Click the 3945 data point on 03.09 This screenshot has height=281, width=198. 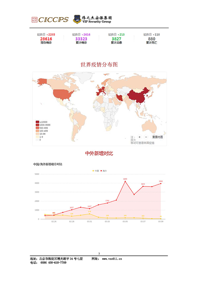161,183
